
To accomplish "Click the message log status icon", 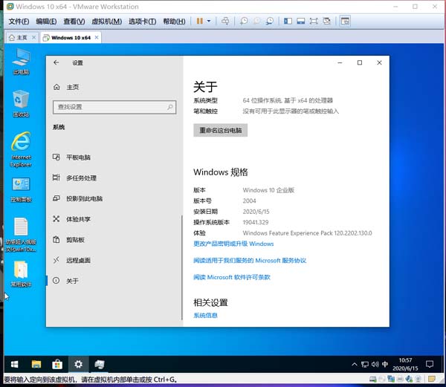I will tap(431, 379).
